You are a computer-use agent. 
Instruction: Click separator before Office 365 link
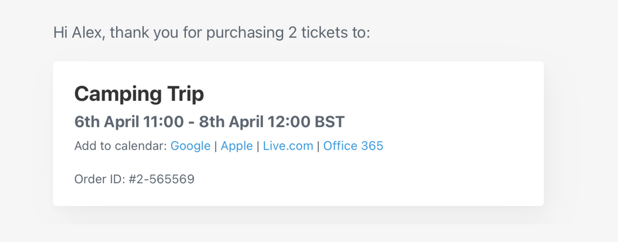(318, 146)
